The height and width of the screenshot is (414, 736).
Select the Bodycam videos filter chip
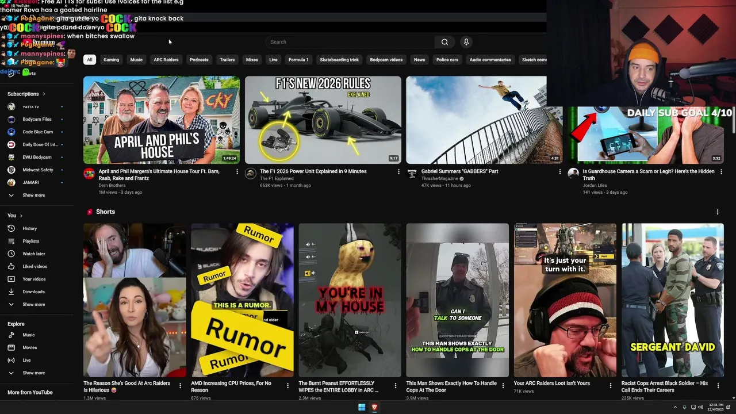point(386,60)
